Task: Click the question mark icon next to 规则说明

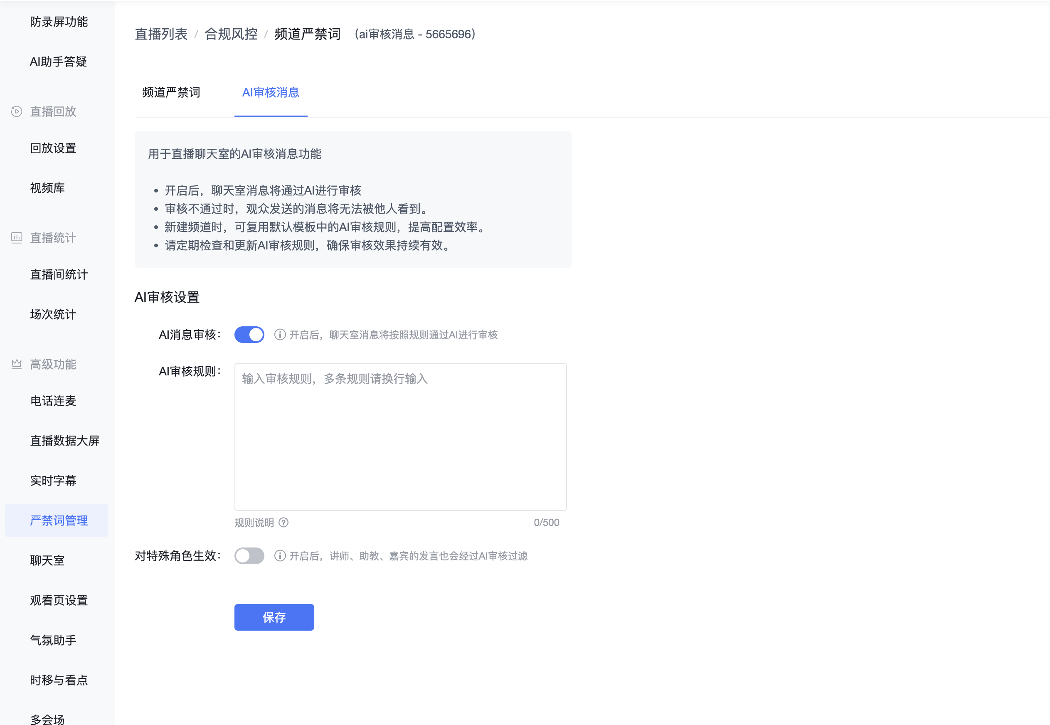Action: coord(283,523)
